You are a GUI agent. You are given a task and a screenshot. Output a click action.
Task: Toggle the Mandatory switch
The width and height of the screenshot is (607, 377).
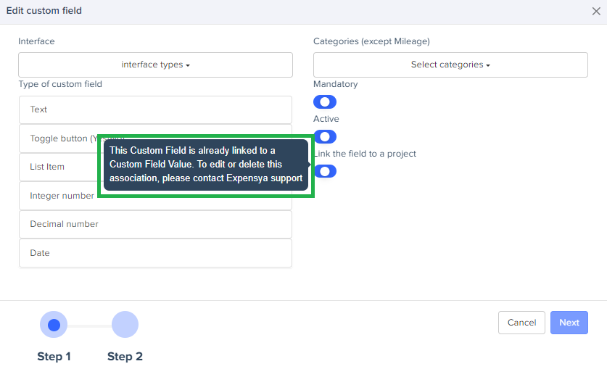pyautogui.click(x=325, y=102)
